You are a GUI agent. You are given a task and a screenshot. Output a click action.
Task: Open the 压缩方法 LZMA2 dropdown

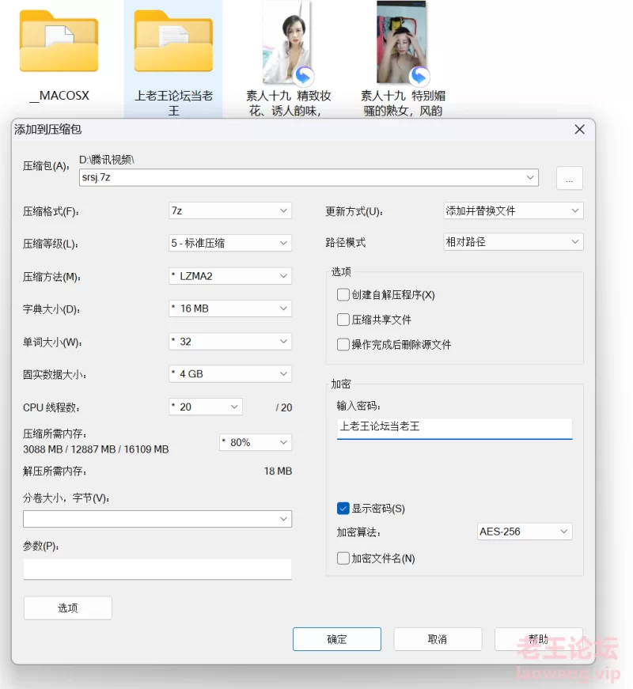pyautogui.click(x=230, y=276)
